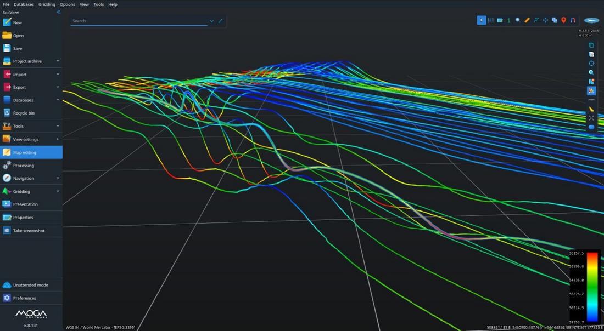Viewport: 604px width, 331px height.
Task: Click the color scale legend bar
Action: (592, 287)
